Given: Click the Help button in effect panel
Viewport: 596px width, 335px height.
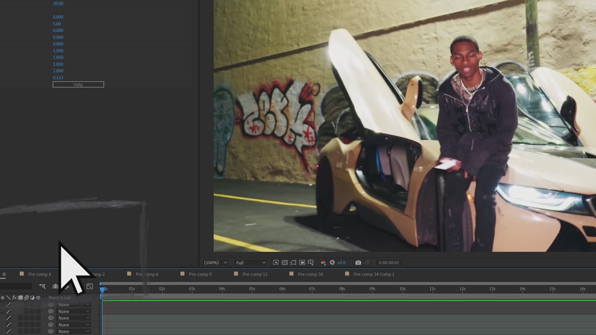Looking at the screenshot, I should pos(78,85).
